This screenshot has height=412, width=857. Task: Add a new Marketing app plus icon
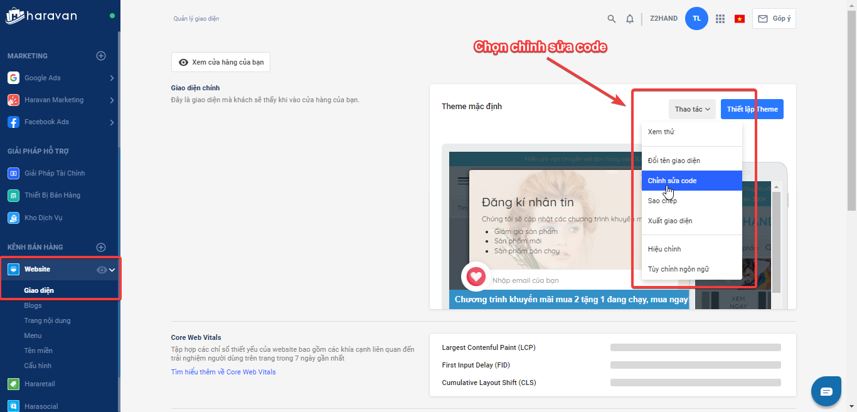click(101, 56)
